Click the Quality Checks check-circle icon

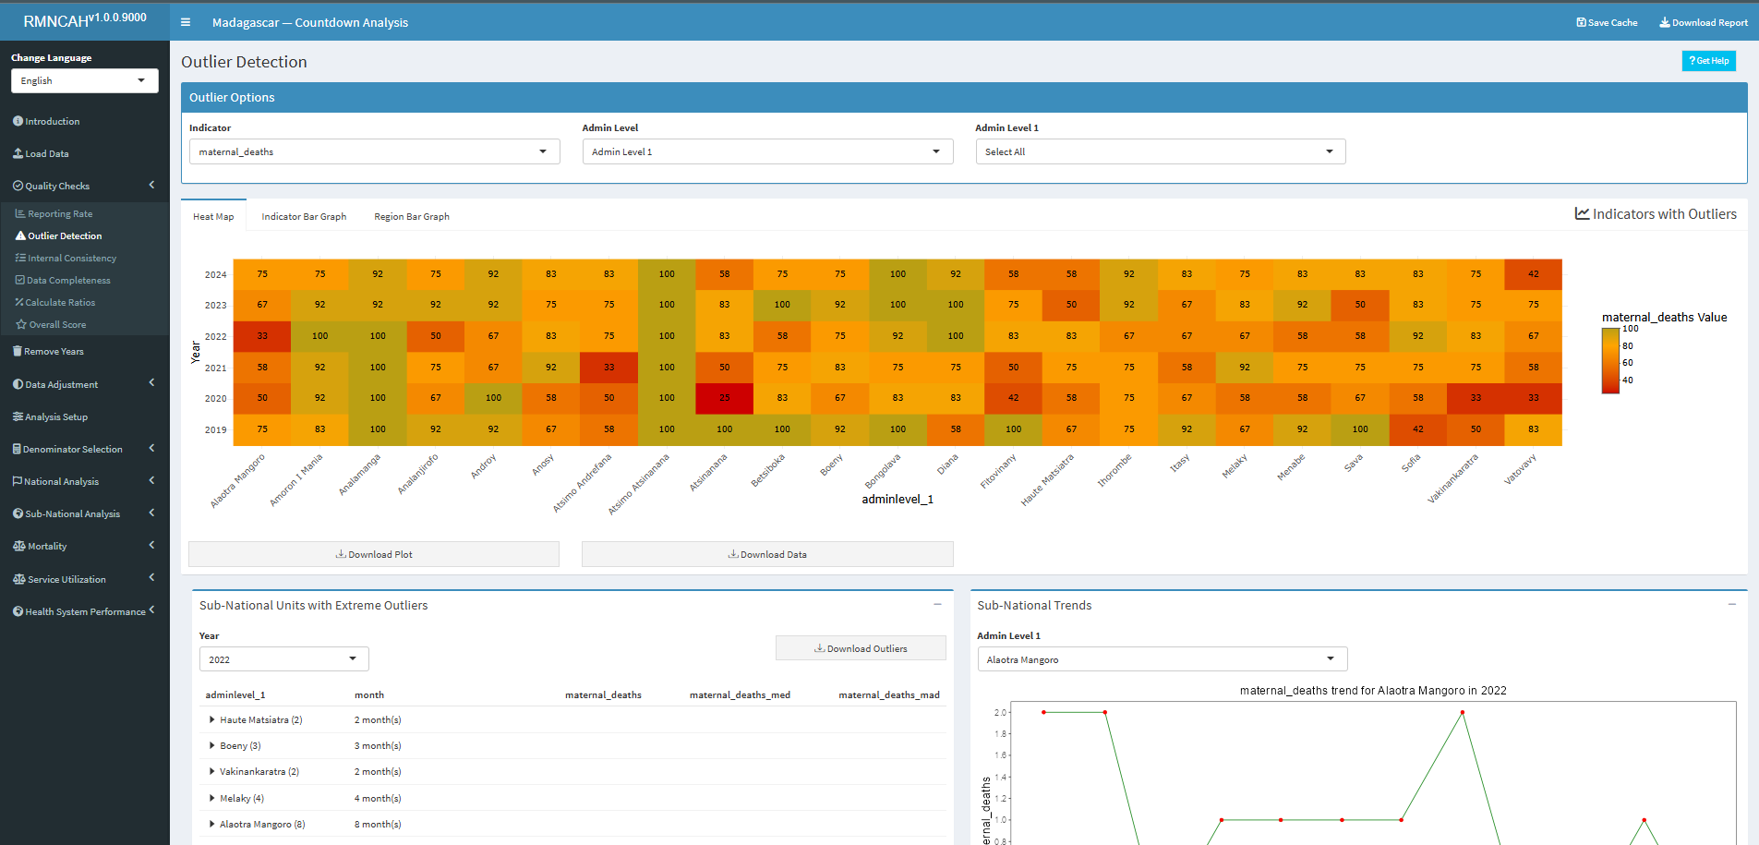[x=18, y=186]
